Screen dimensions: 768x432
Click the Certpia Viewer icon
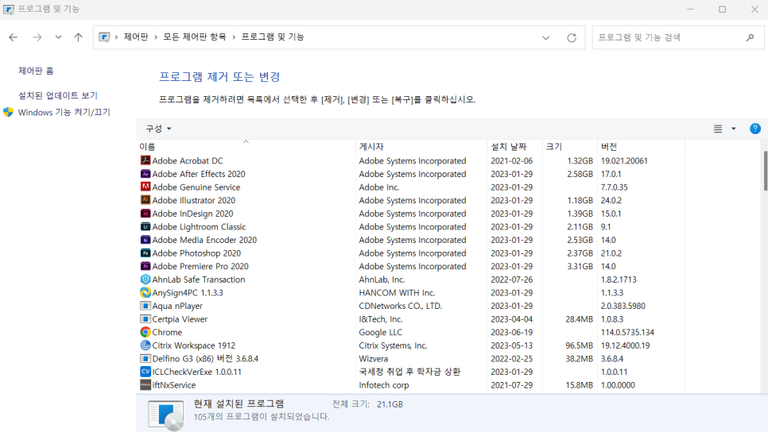coord(145,319)
